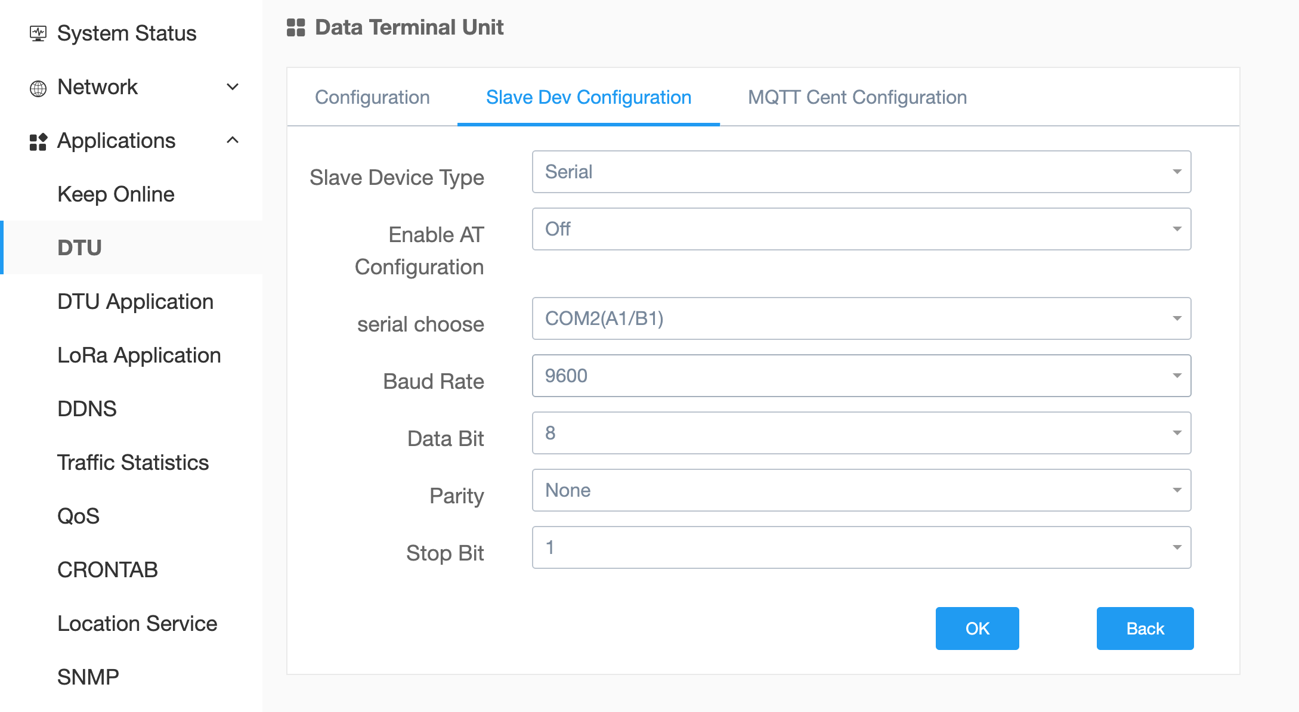1299x712 pixels.
Task: Click the Data Terminal Unit header icon
Action: [x=296, y=27]
